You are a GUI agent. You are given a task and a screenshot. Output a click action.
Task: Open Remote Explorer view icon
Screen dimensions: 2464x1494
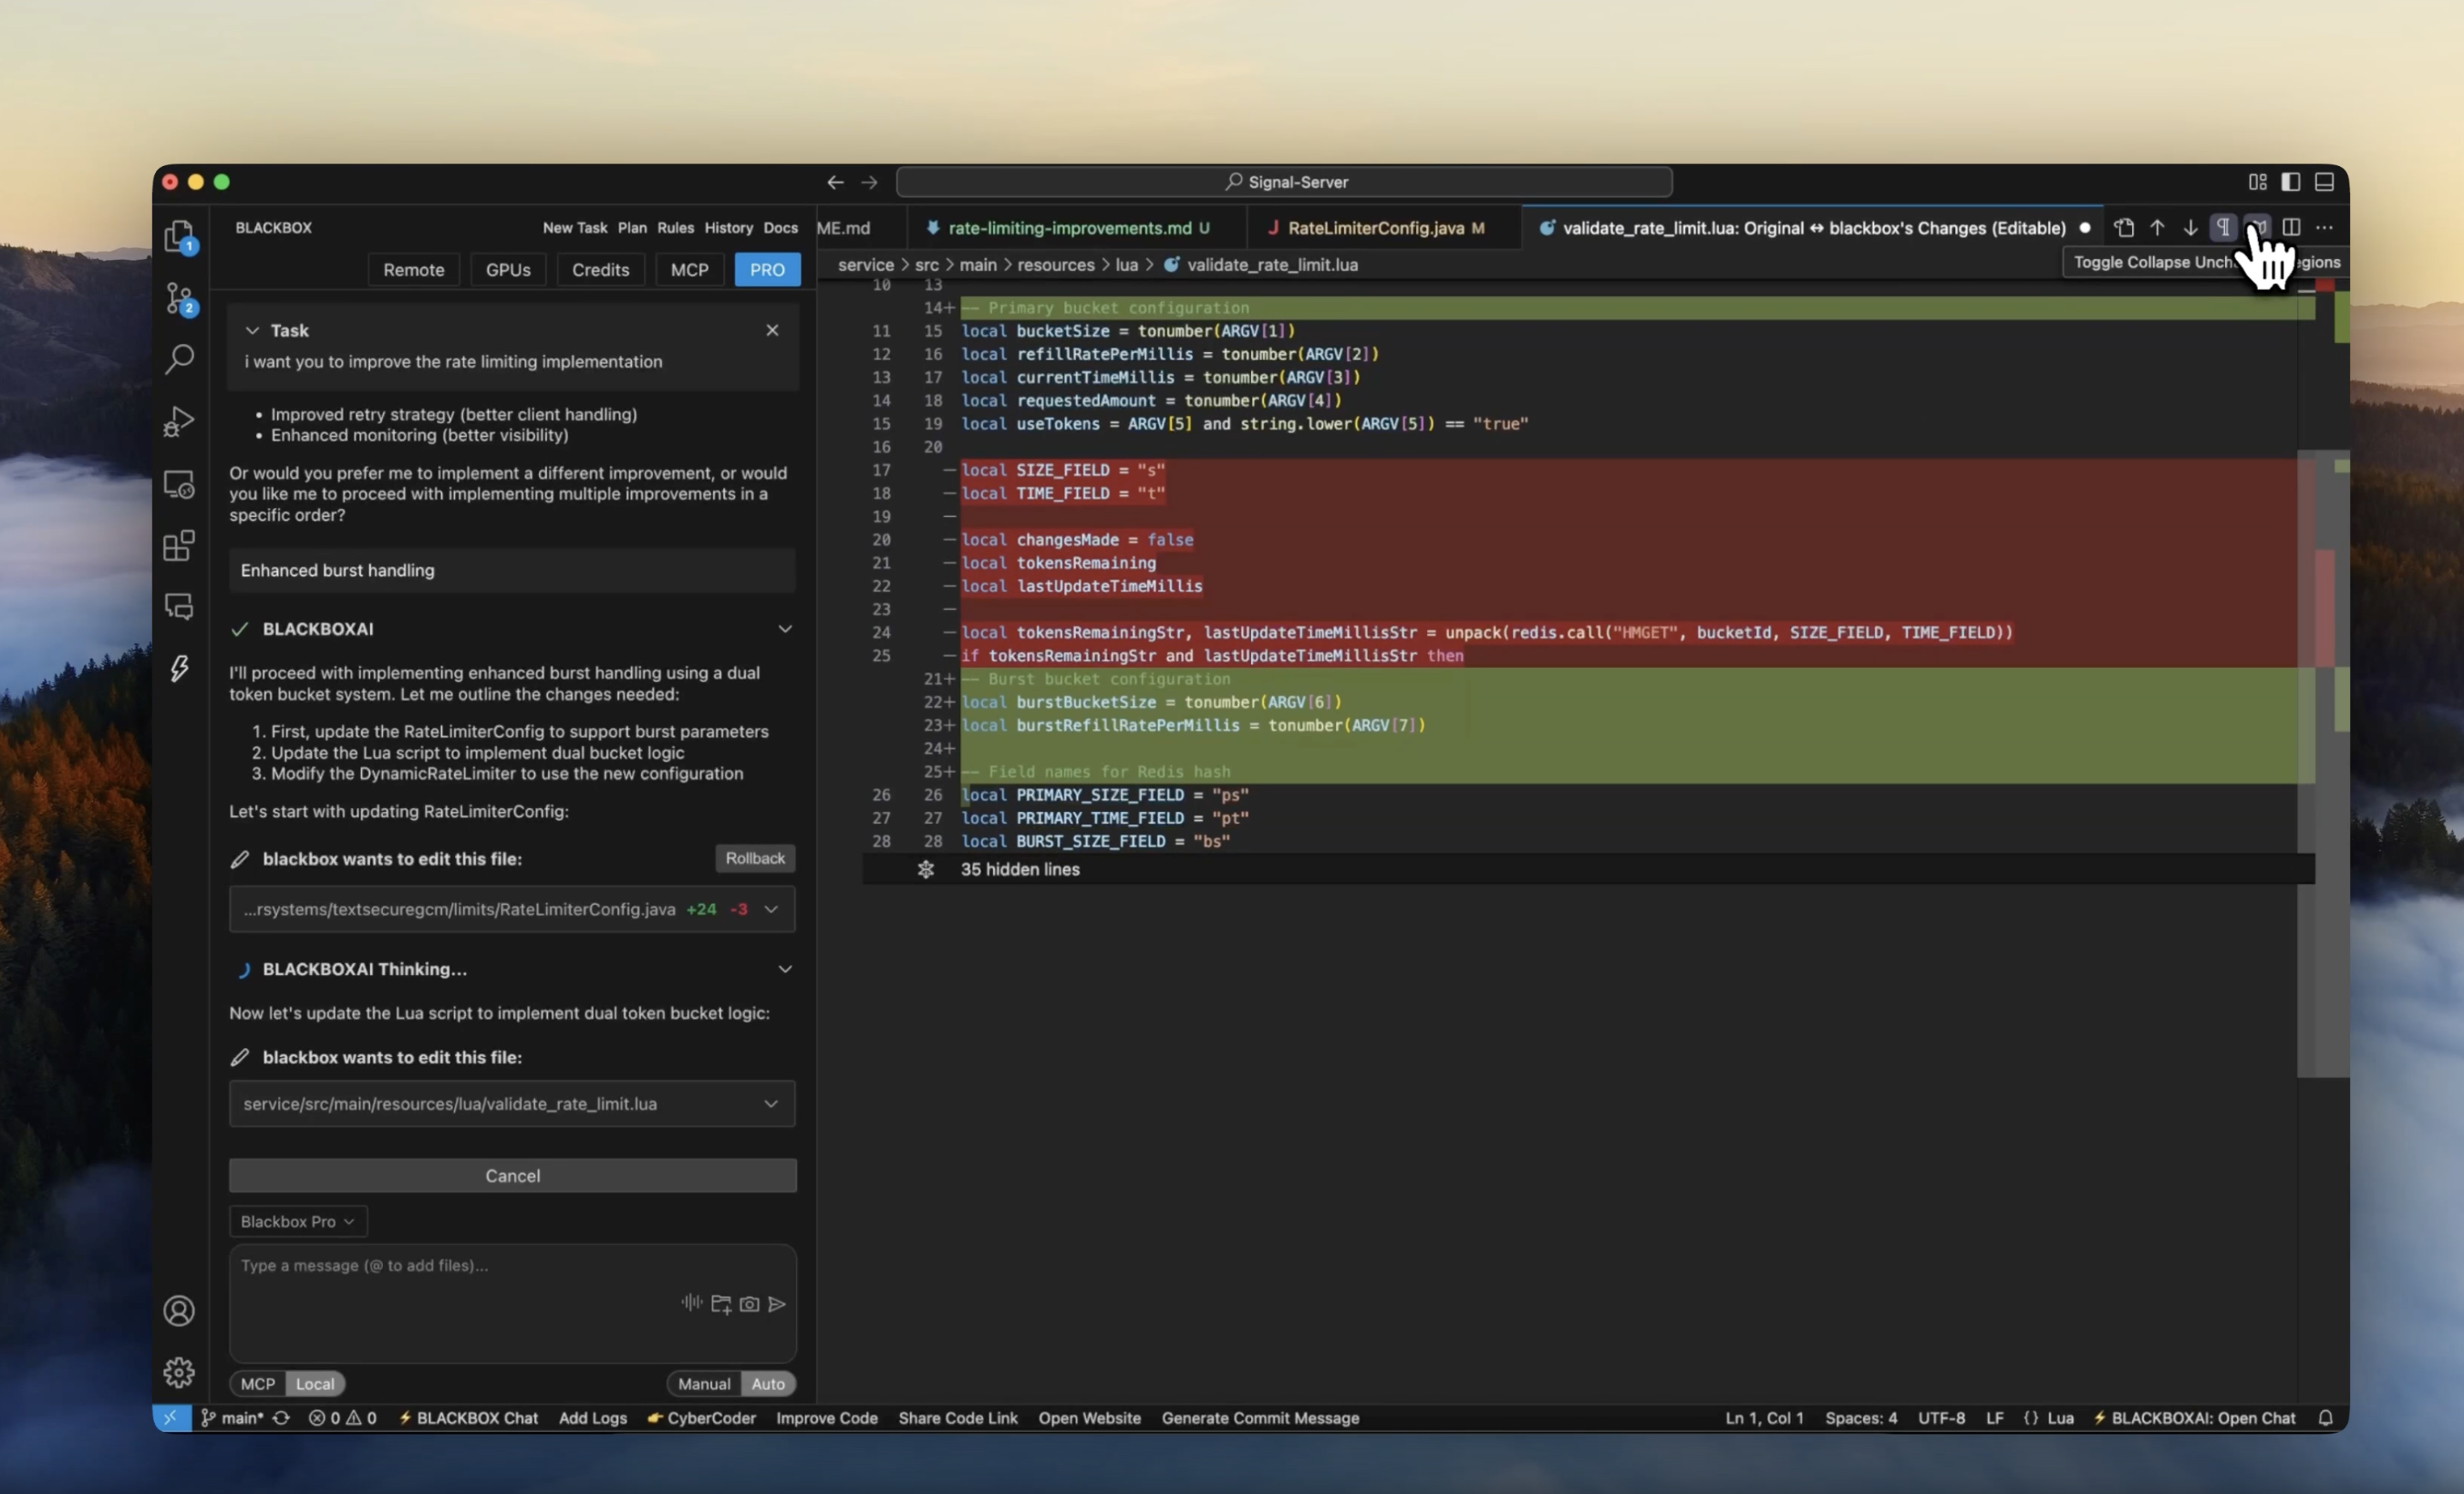pos(179,484)
